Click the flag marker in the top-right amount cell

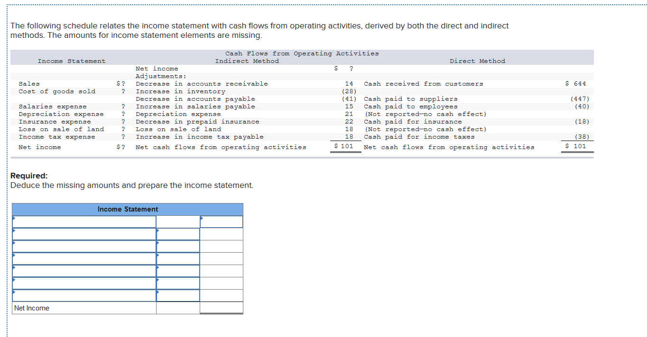click(202, 218)
